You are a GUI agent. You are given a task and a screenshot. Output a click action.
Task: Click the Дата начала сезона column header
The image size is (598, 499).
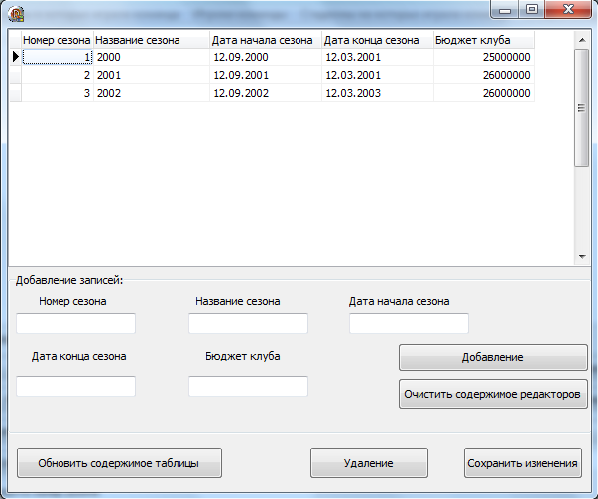[266, 40]
